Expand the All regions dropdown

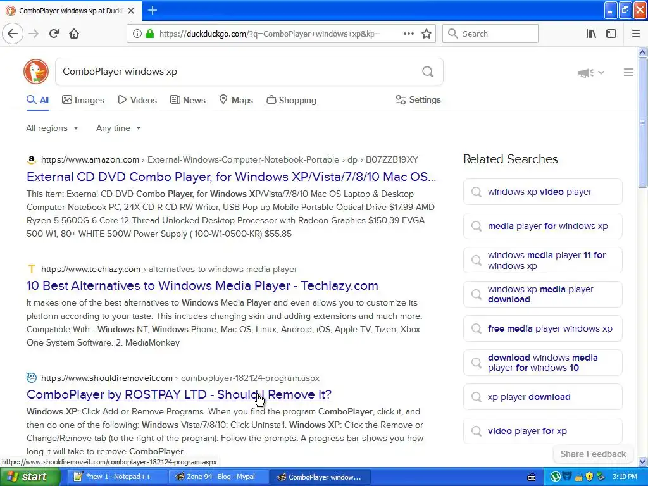(x=52, y=128)
